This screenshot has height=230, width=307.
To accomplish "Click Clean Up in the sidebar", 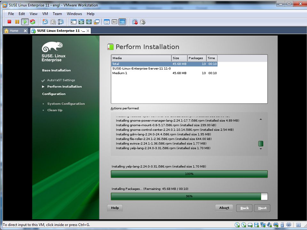I will 55,110.
